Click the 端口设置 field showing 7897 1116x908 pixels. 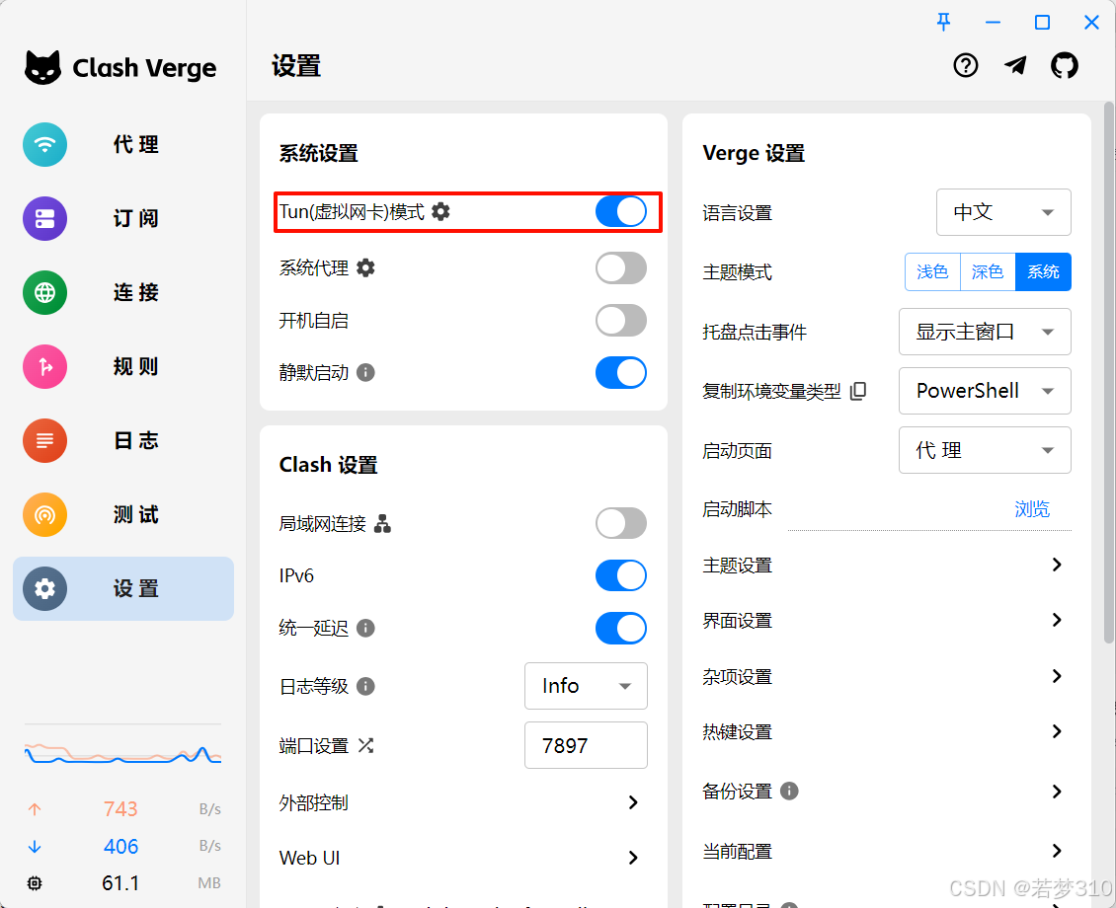[586, 745]
